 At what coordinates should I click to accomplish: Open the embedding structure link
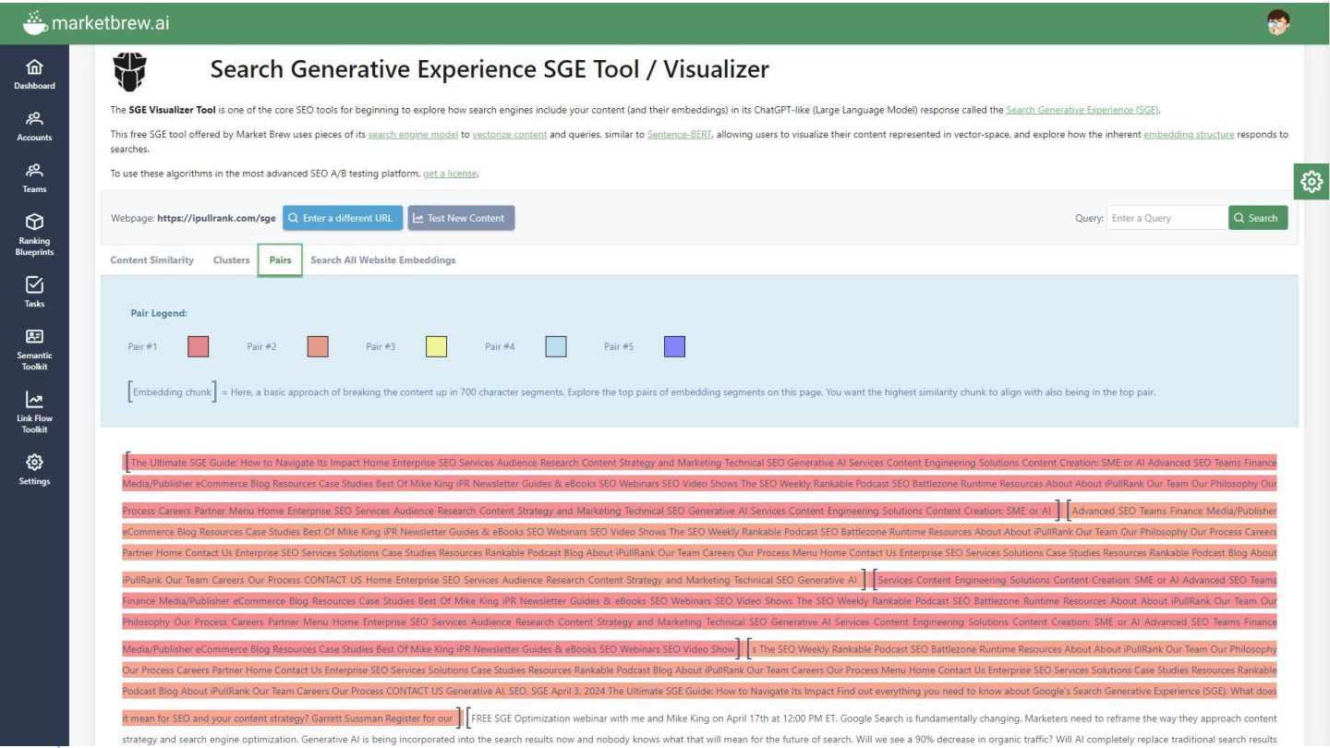pos(1189,135)
